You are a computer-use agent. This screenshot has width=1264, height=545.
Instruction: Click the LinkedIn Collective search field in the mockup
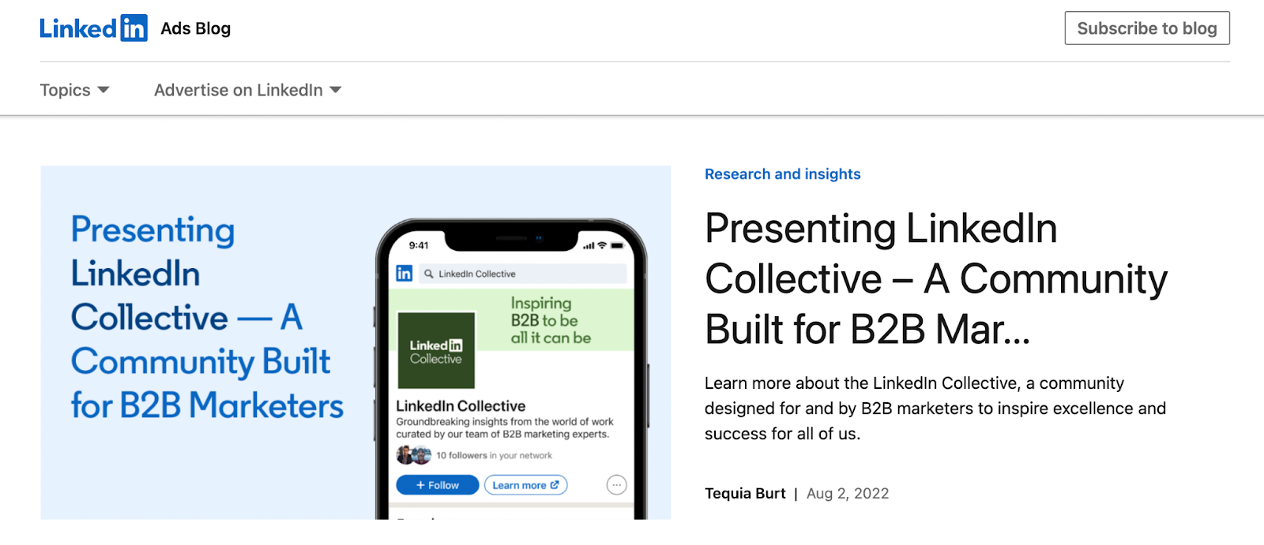(522, 274)
